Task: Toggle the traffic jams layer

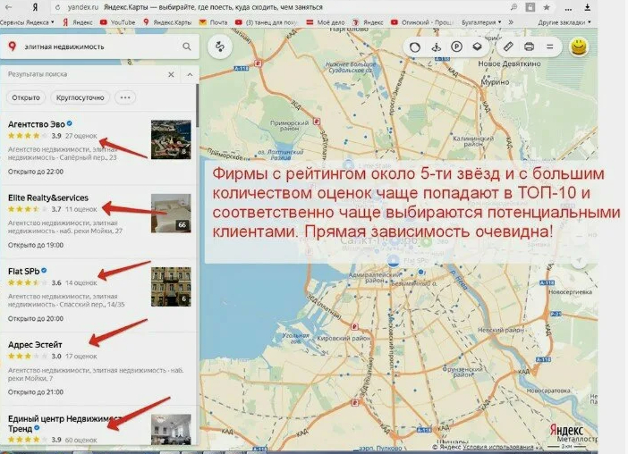Action: [415, 46]
